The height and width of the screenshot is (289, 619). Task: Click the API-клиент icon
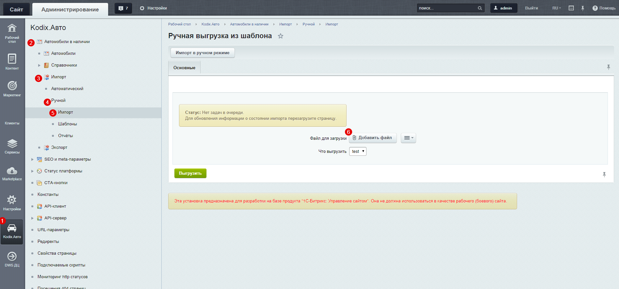tap(40, 206)
